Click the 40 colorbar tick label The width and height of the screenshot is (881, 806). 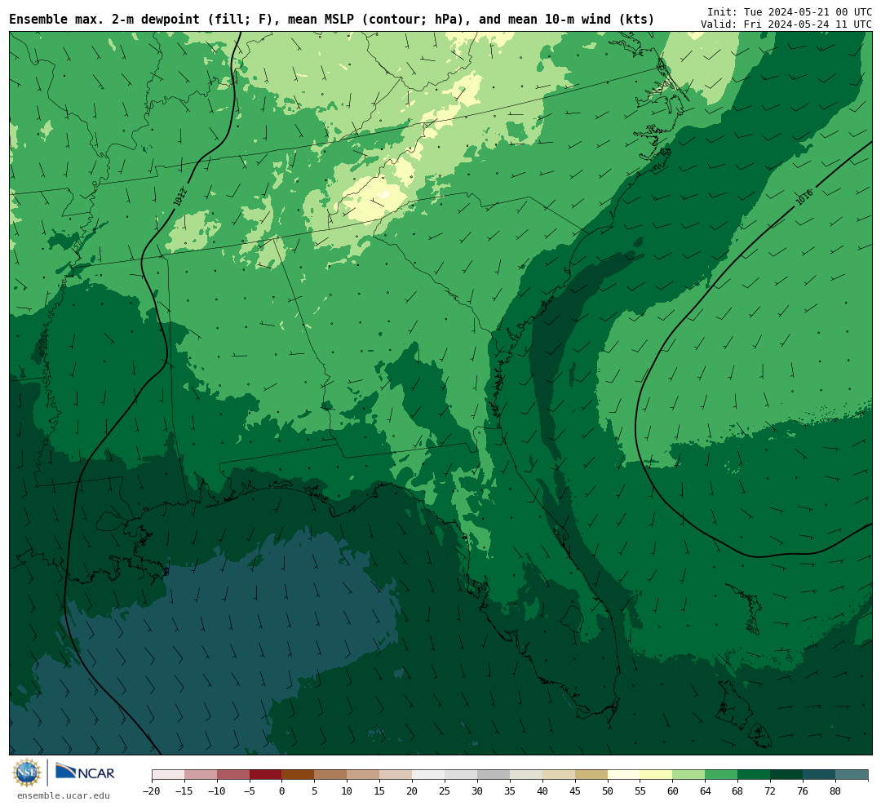pos(542,791)
